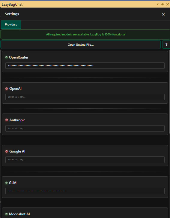Open the Providers tab
Image resolution: width=170 pixels, height=218 pixels.
pos(11,25)
